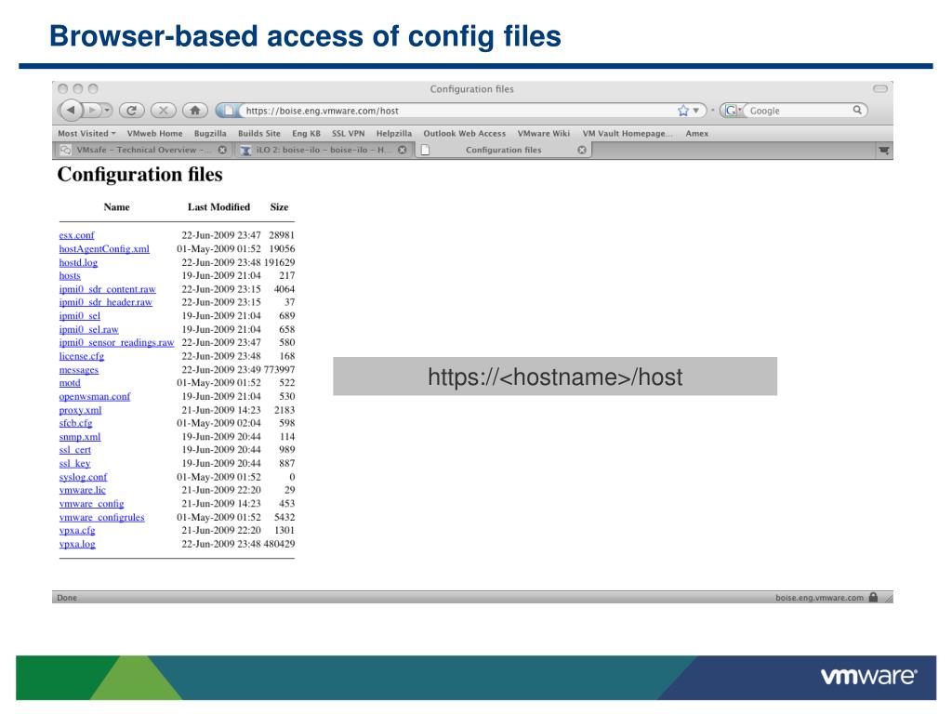This screenshot has width=952, height=714.
Task: Open the Eng KB bookmark
Action: coord(306,133)
